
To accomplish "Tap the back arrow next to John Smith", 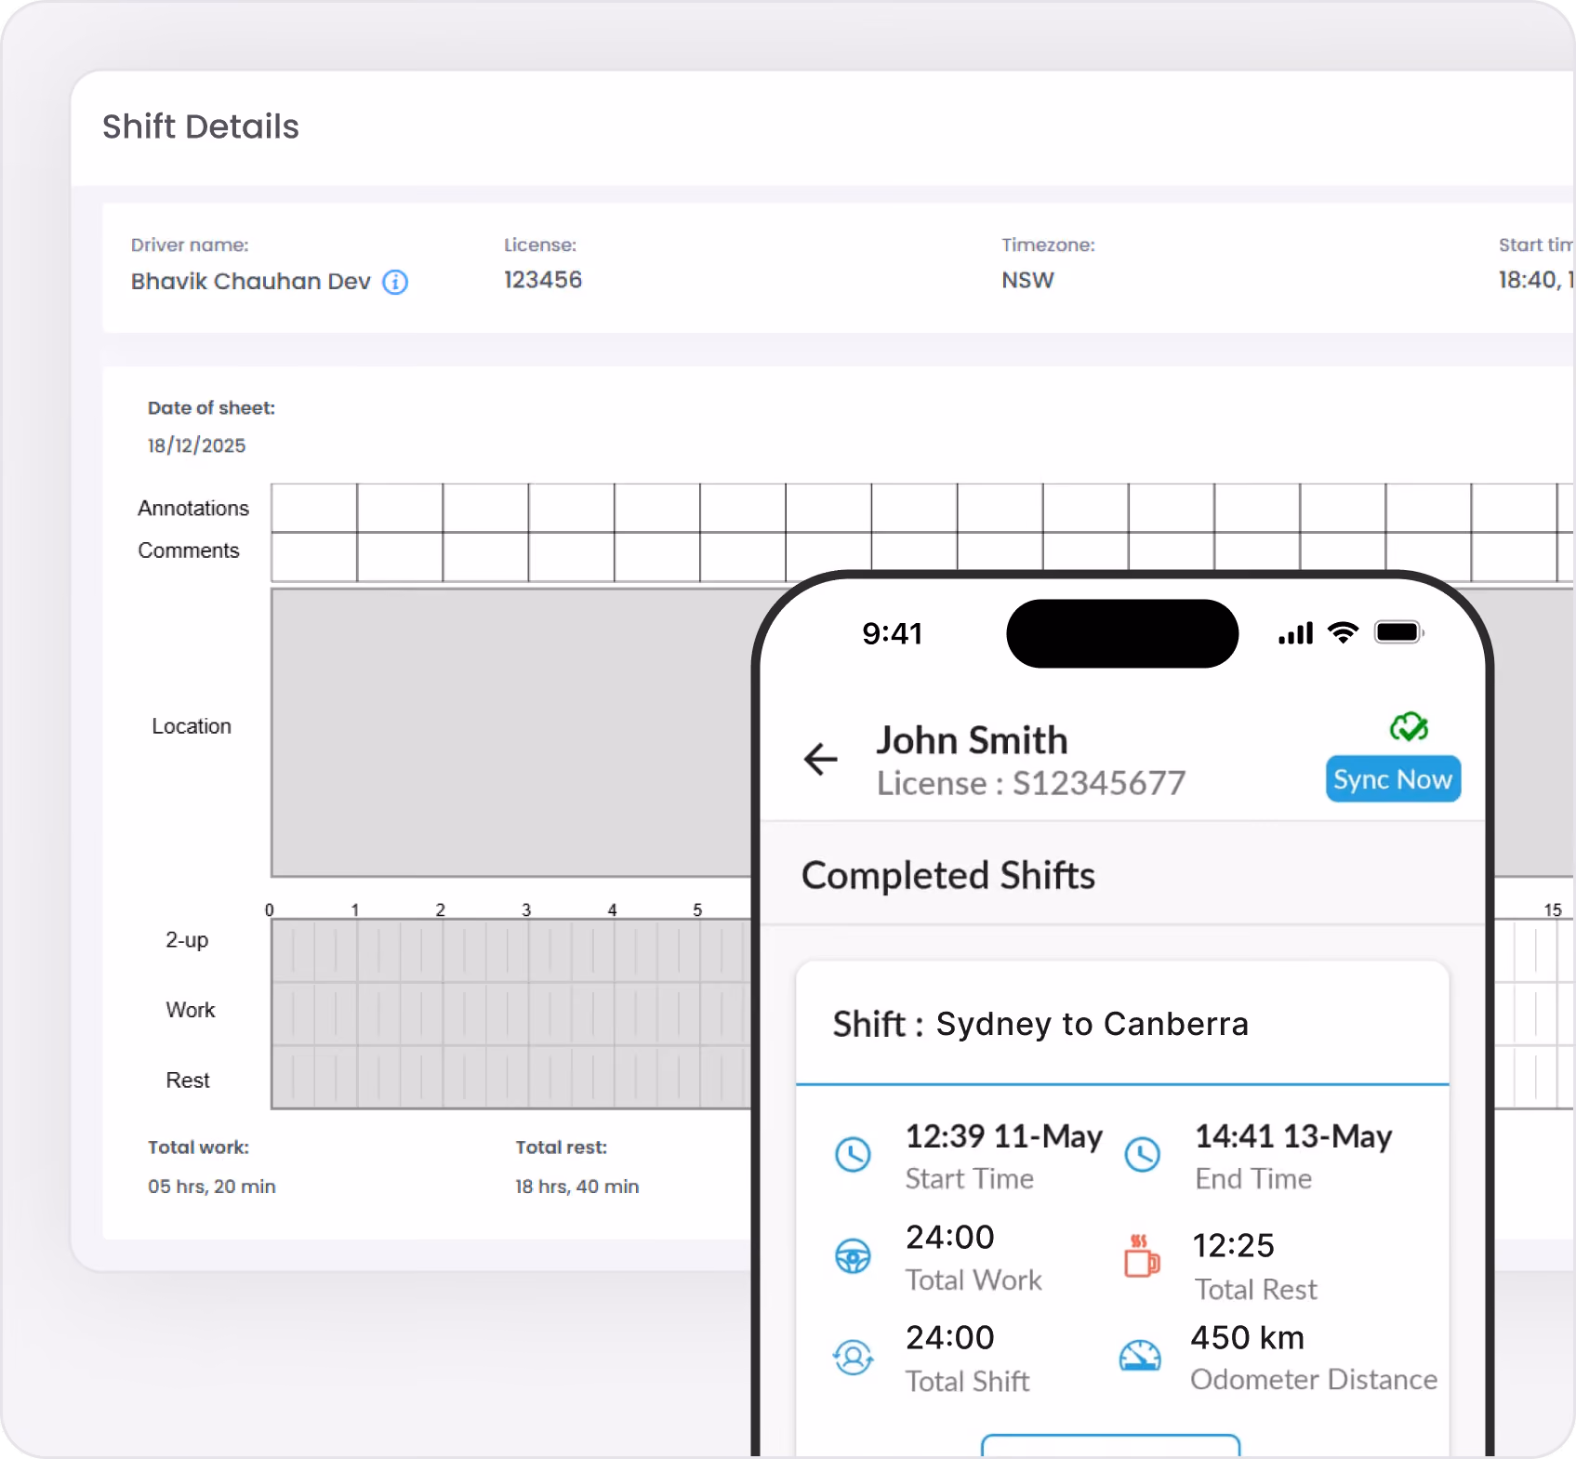I will click(820, 759).
